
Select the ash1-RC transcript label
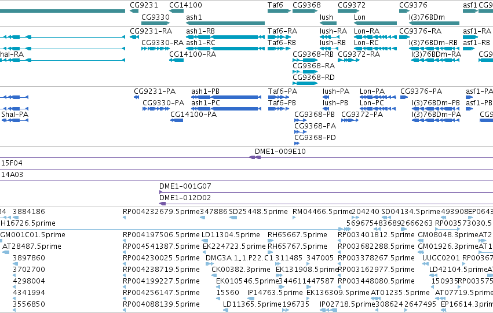point(200,43)
